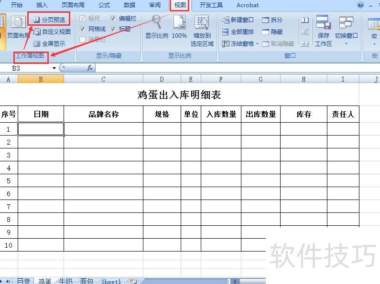Image resolution: width=380 pixels, height=284 pixels.
Task: Open the 数据 Data ribbon tab
Action: point(130,5)
